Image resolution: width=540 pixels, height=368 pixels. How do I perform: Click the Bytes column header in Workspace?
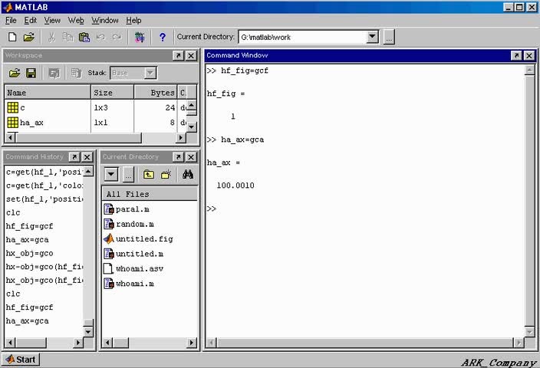(x=156, y=93)
